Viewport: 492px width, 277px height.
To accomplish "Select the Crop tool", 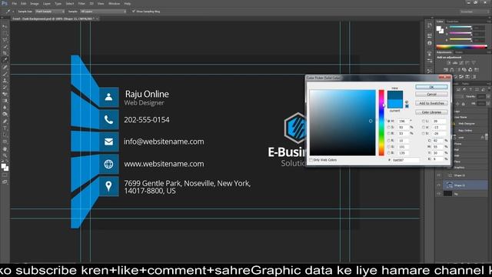I will click(x=5, y=53).
